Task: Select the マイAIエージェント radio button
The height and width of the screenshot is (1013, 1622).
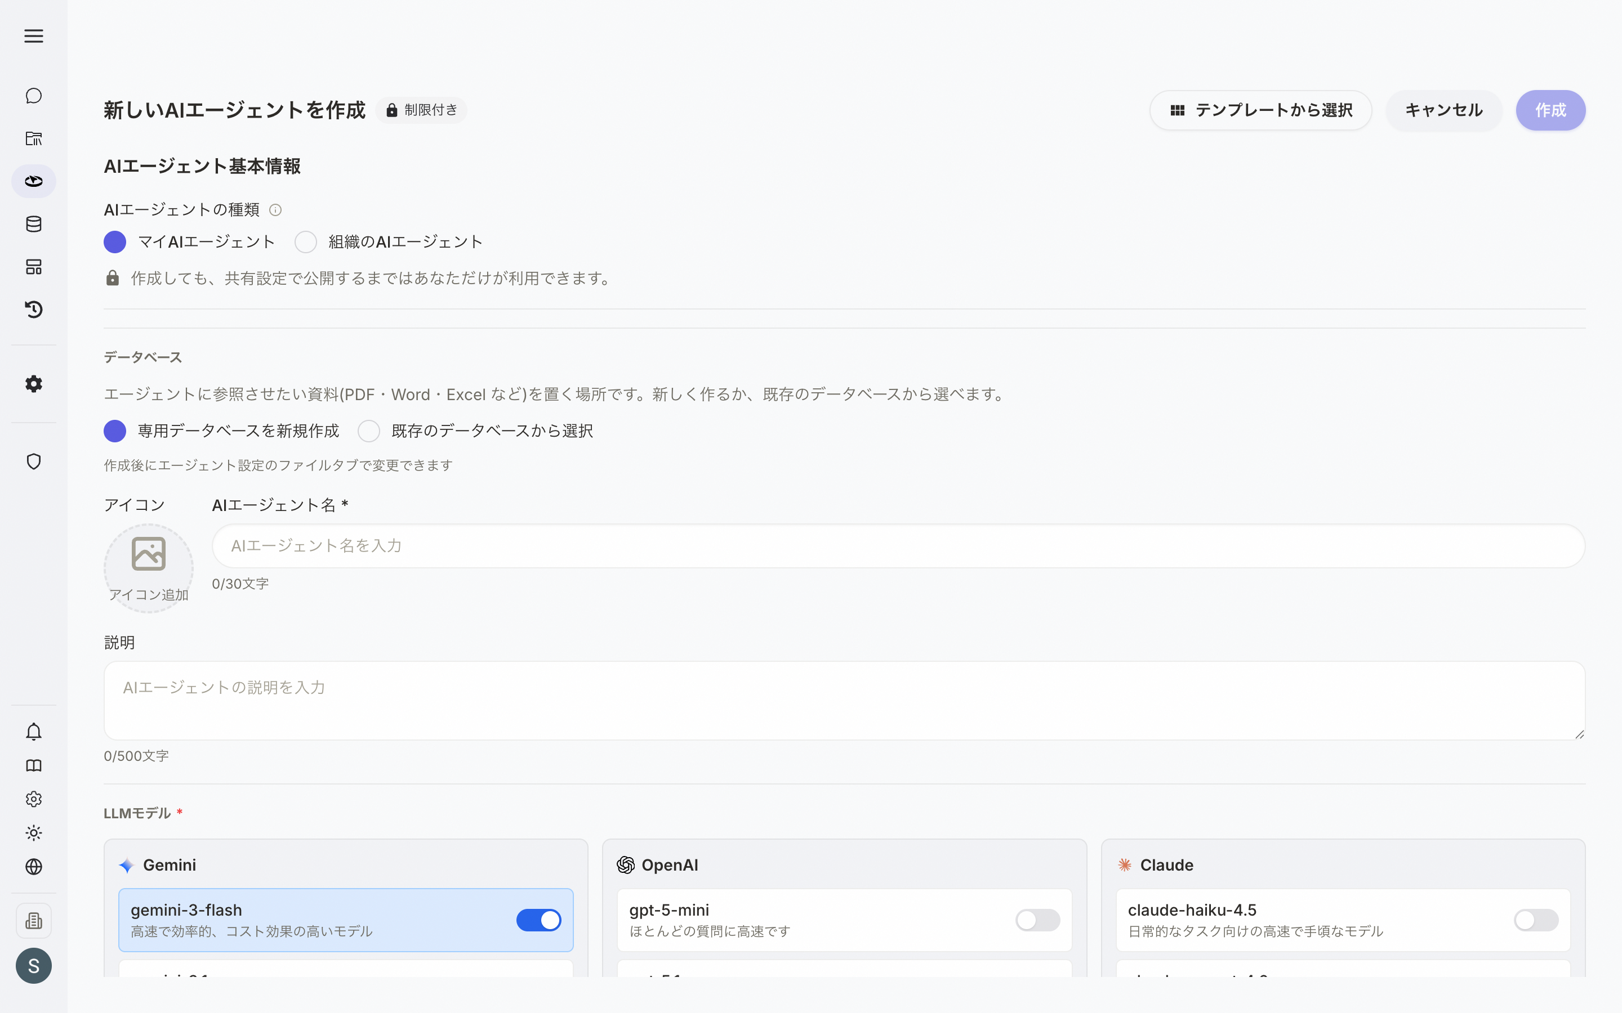Action: [115, 242]
